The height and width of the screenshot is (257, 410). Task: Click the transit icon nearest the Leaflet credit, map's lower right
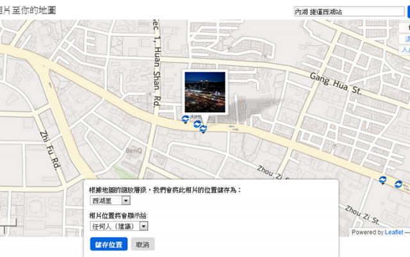click(x=398, y=184)
